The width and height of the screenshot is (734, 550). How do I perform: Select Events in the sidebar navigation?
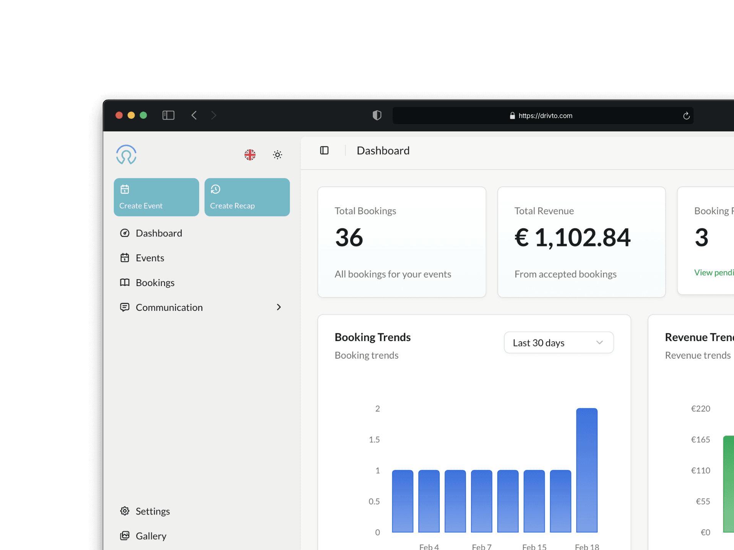pyautogui.click(x=149, y=258)
